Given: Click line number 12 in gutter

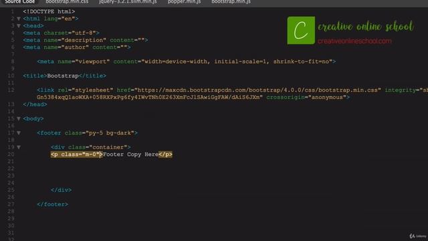Looking at the screenshot, I should [11, 90].
